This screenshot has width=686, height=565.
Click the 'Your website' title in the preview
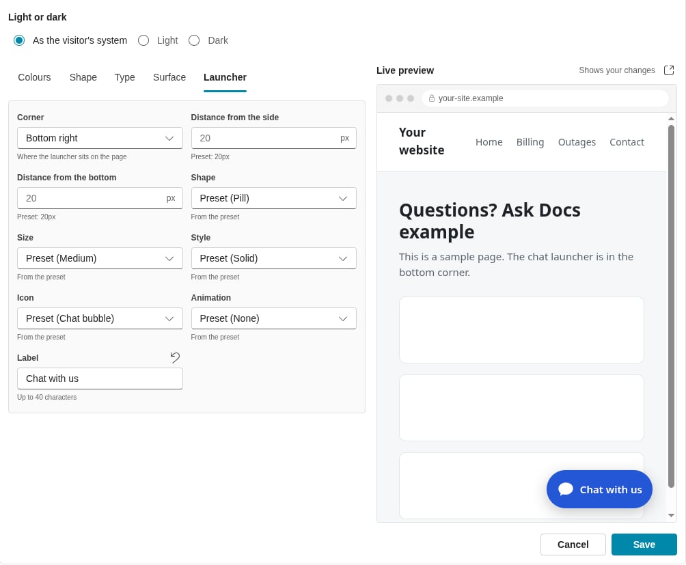click(x=422, y=141)
